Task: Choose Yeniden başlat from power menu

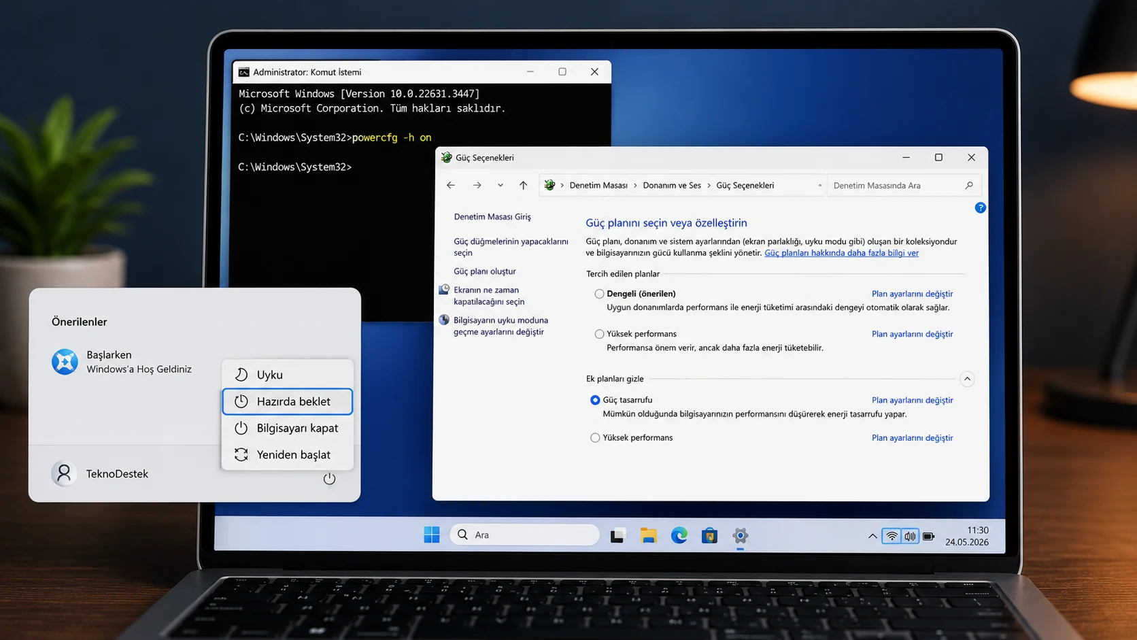Action: 288,454
